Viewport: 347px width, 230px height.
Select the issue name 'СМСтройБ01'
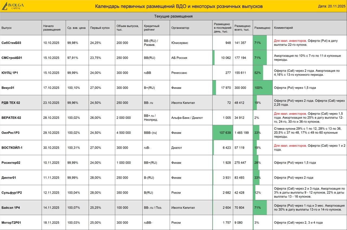coord(12,58)
